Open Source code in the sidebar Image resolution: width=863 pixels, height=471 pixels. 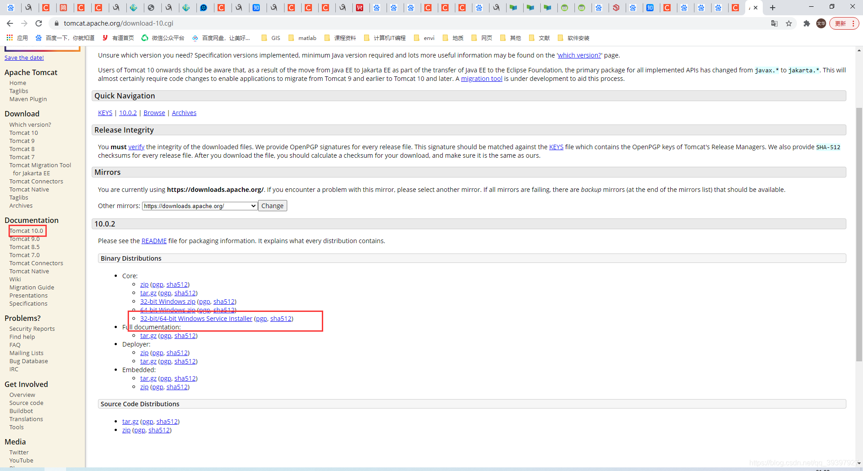[x=26, y=403]
